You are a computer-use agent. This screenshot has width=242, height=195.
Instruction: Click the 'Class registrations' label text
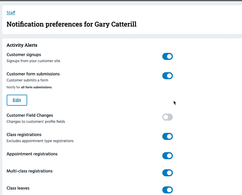(x=24, y=135)
